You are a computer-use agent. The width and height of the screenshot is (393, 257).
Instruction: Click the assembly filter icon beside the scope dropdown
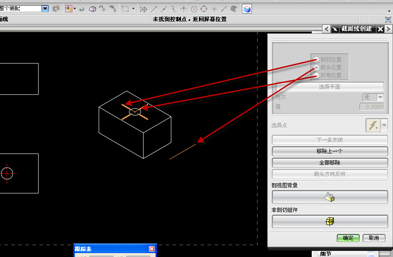(56, 9)
